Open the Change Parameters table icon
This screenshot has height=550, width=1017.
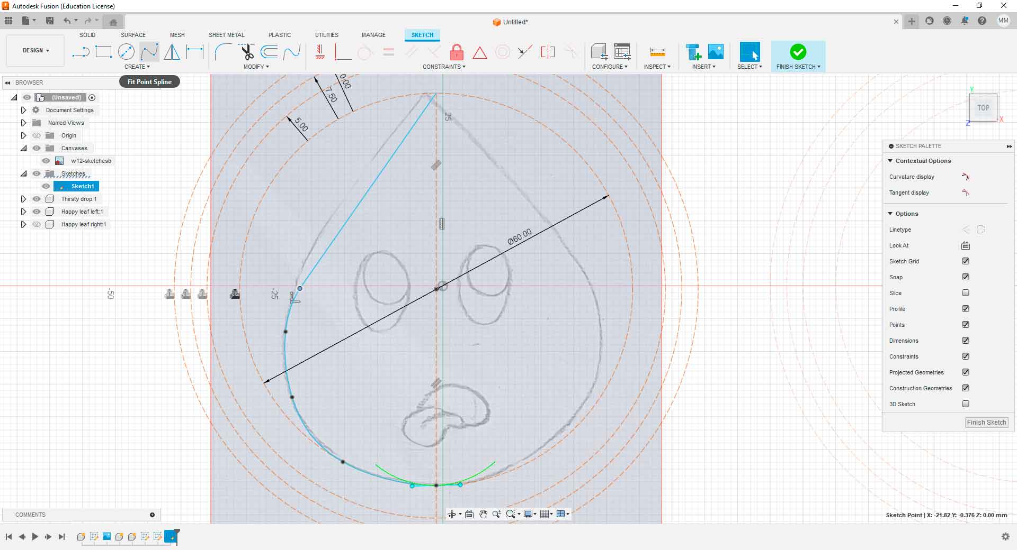click(x=622, y=52)
